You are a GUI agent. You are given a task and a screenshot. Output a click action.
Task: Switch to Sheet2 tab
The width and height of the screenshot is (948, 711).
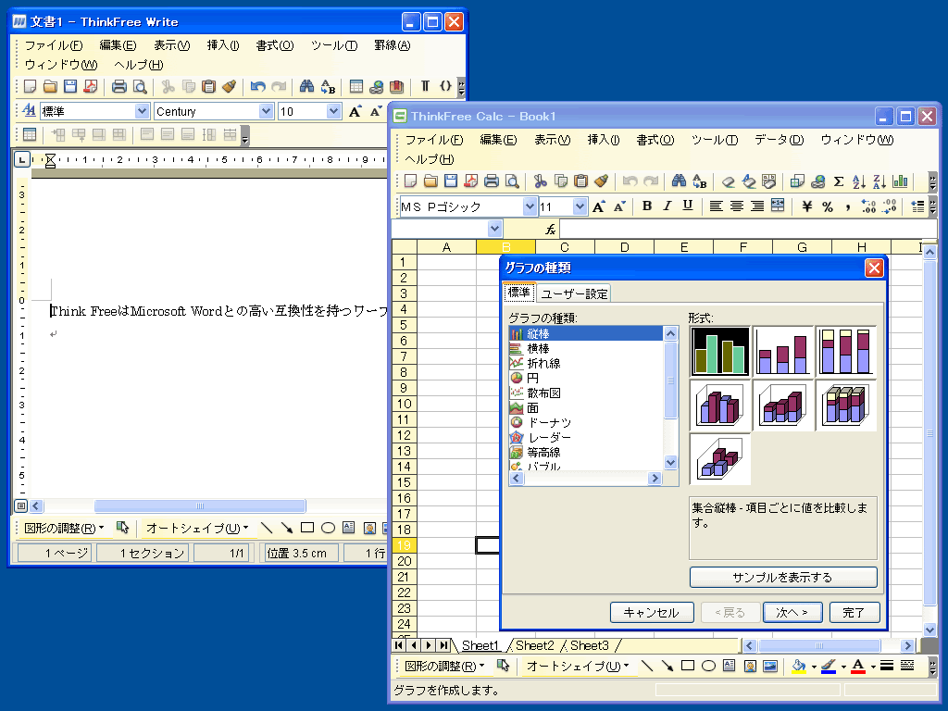tap(534, 645)
